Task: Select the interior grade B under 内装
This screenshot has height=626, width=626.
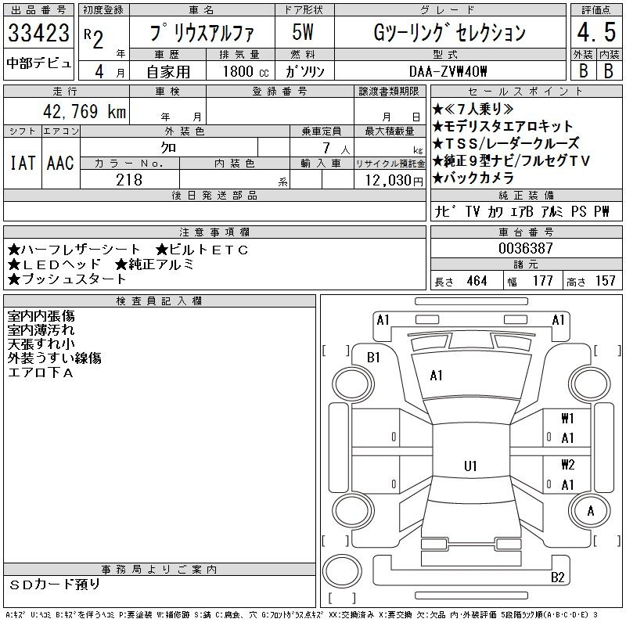Action: coord(609,70)
